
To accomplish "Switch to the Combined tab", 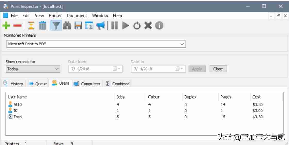I will pos(117,84).
